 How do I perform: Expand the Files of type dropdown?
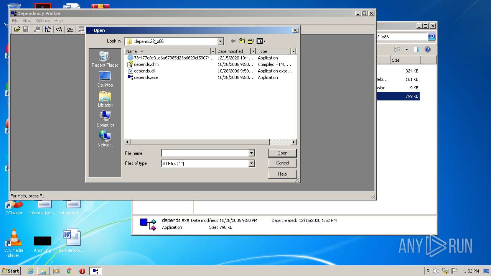tap(252, 163)
